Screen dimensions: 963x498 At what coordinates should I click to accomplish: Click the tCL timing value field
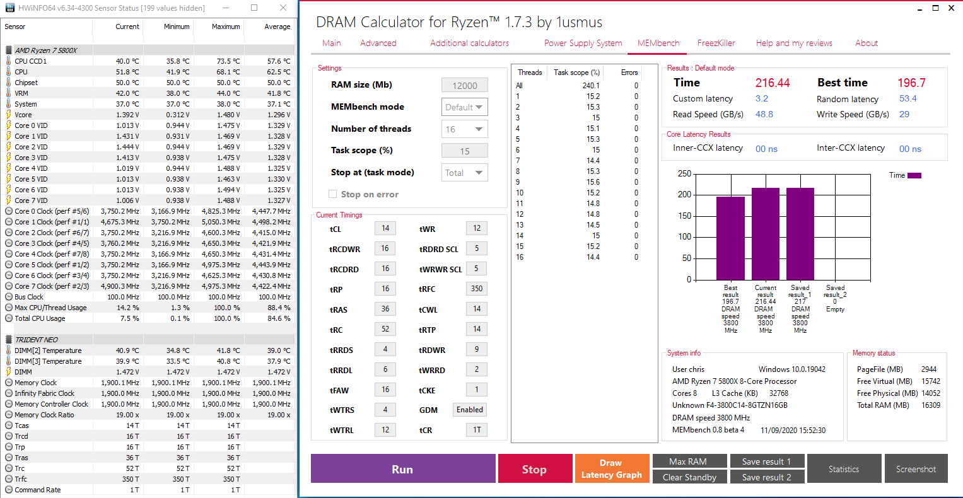coord(385,228)
